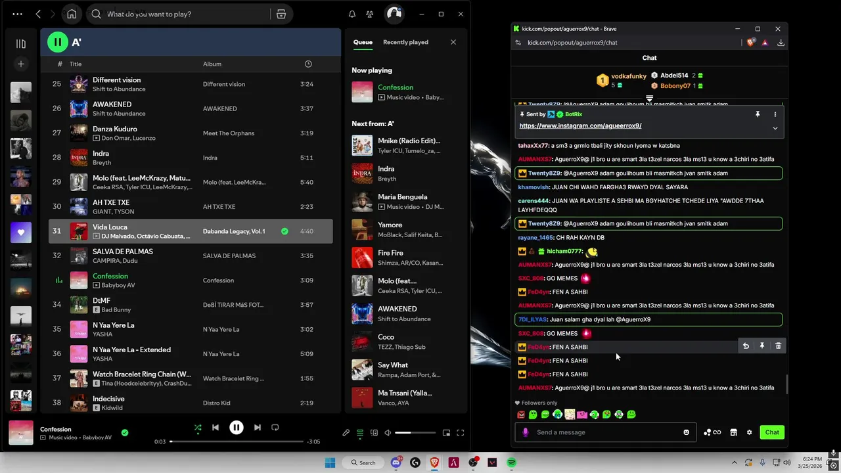Toggle repeat mode

pyautogui.click(x=275, y=428)
